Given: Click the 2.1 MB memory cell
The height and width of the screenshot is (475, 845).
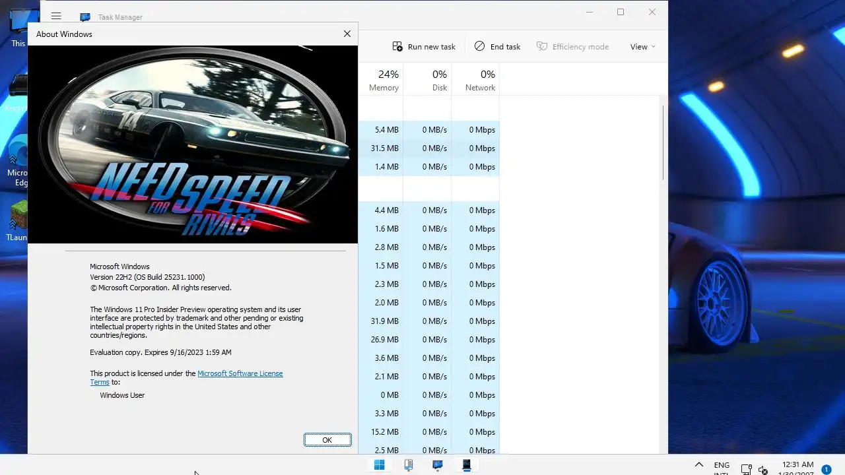Looking at the screenshot, I should pos(381,377).
